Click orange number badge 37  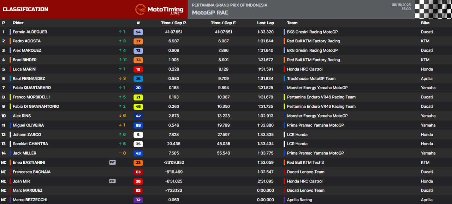138,41
